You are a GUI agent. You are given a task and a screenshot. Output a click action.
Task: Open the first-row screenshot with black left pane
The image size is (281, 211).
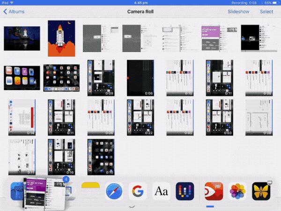(x=259, y=38)
